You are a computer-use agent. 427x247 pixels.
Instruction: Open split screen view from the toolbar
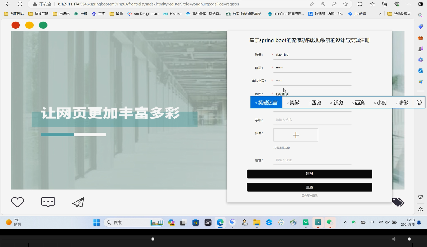pos(359,4)
